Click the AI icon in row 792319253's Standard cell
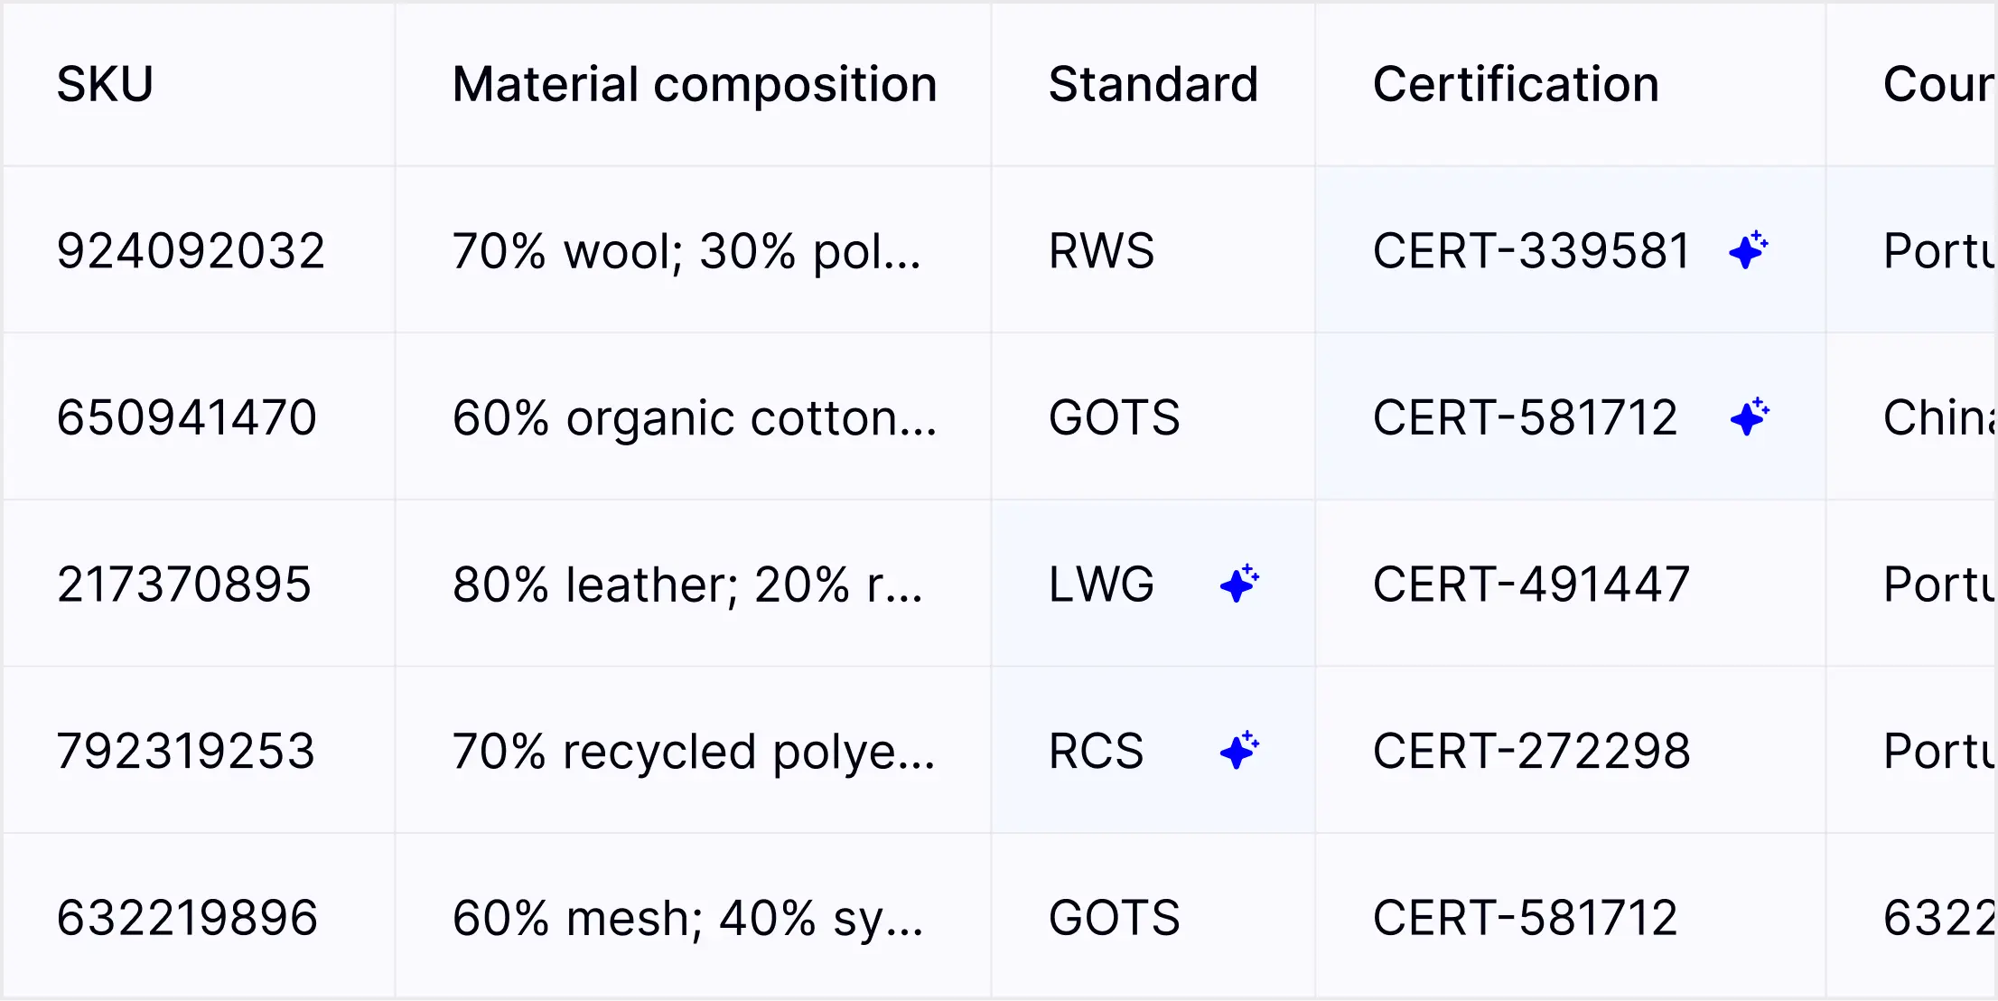The image size is (1998, 1001). (x=1239, y=751)
